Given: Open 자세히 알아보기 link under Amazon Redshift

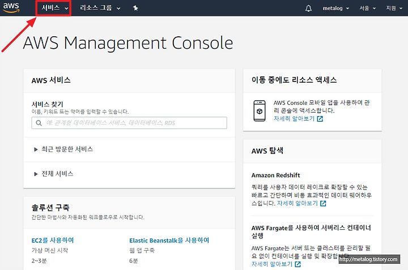Looking at the screenshot, I should coord(297,203).
